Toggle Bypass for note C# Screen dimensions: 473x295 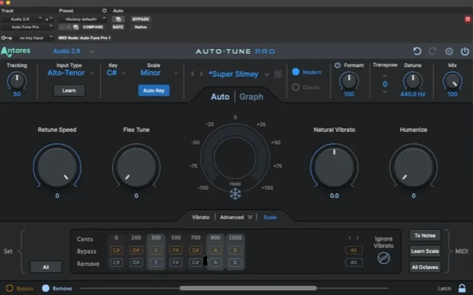[x=116, y=250]
